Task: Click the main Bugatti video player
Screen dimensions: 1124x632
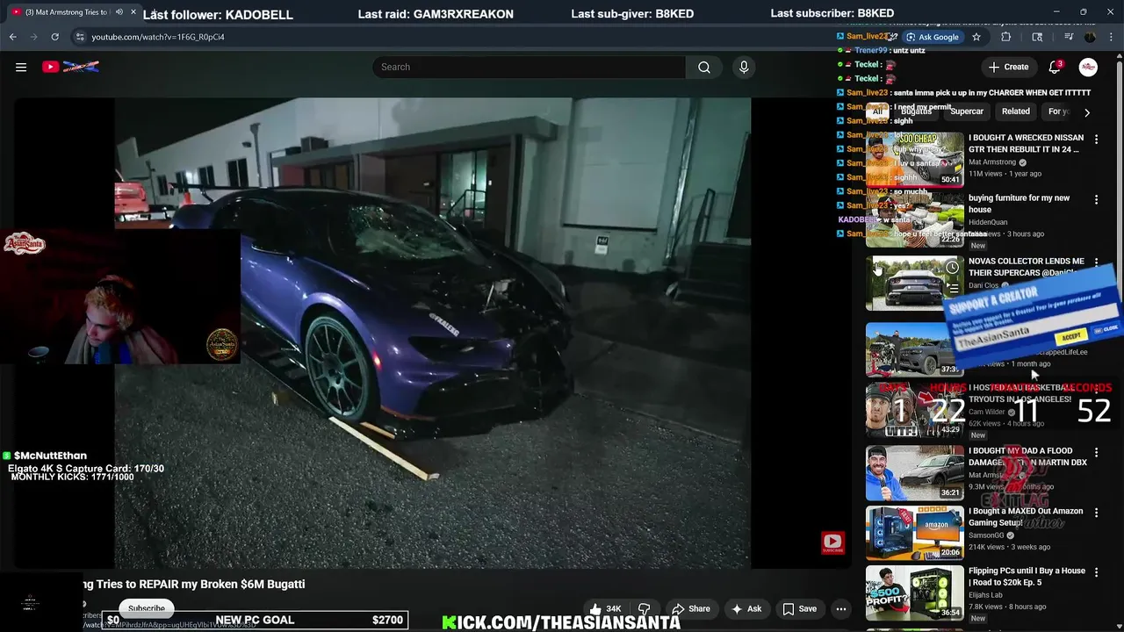Action: pyautogui.click(x=432, y=333)
